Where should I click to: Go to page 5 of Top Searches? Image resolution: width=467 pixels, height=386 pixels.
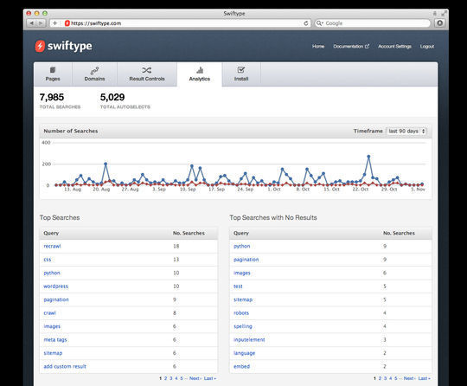click(x=182, y=378)
